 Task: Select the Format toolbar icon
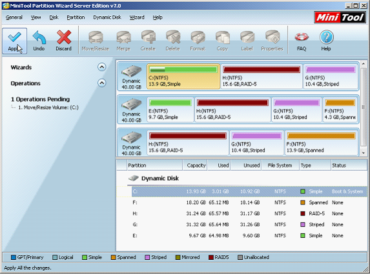coord(198,41)
